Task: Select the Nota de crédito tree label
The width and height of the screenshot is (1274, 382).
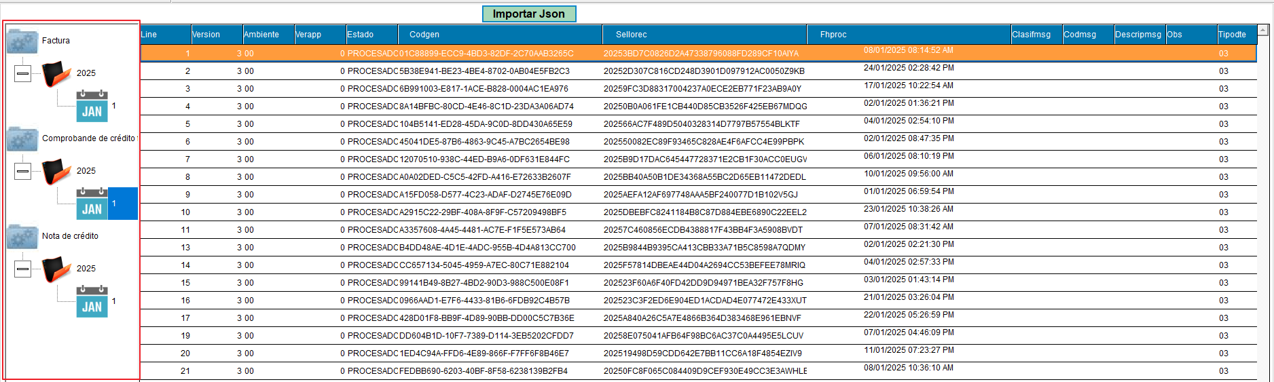Action: coord(70,236)
